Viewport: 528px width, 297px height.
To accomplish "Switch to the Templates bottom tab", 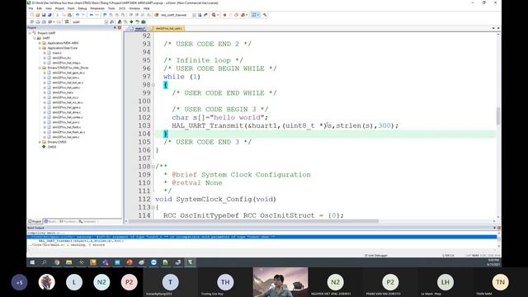I will 87,222.
